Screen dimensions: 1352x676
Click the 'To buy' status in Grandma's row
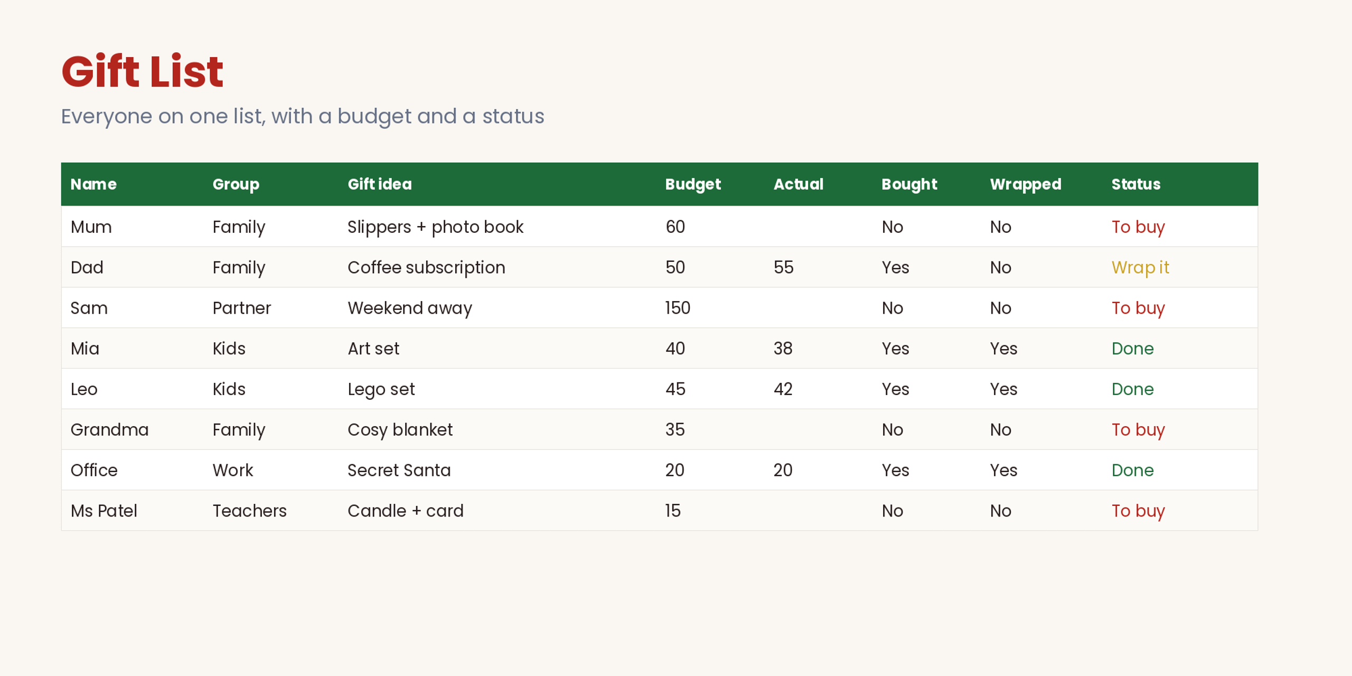point(1138,430)
